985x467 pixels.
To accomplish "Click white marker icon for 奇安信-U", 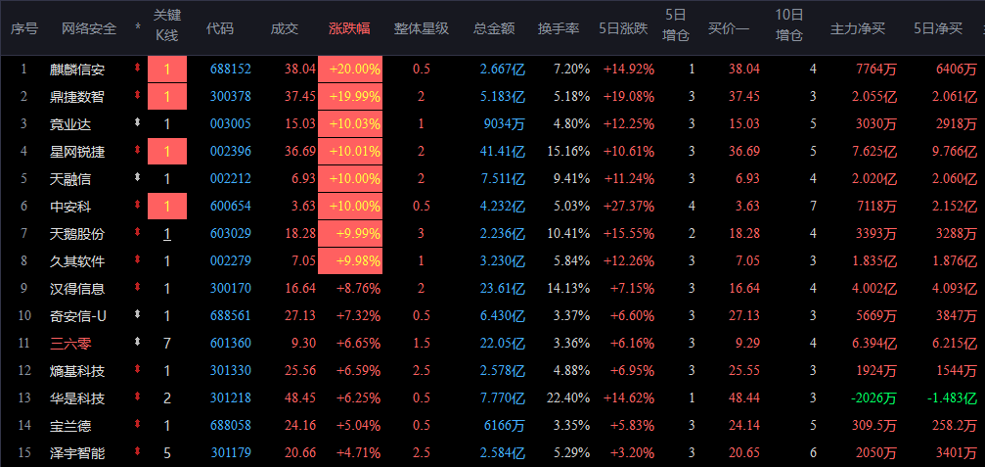I will 138,315.
